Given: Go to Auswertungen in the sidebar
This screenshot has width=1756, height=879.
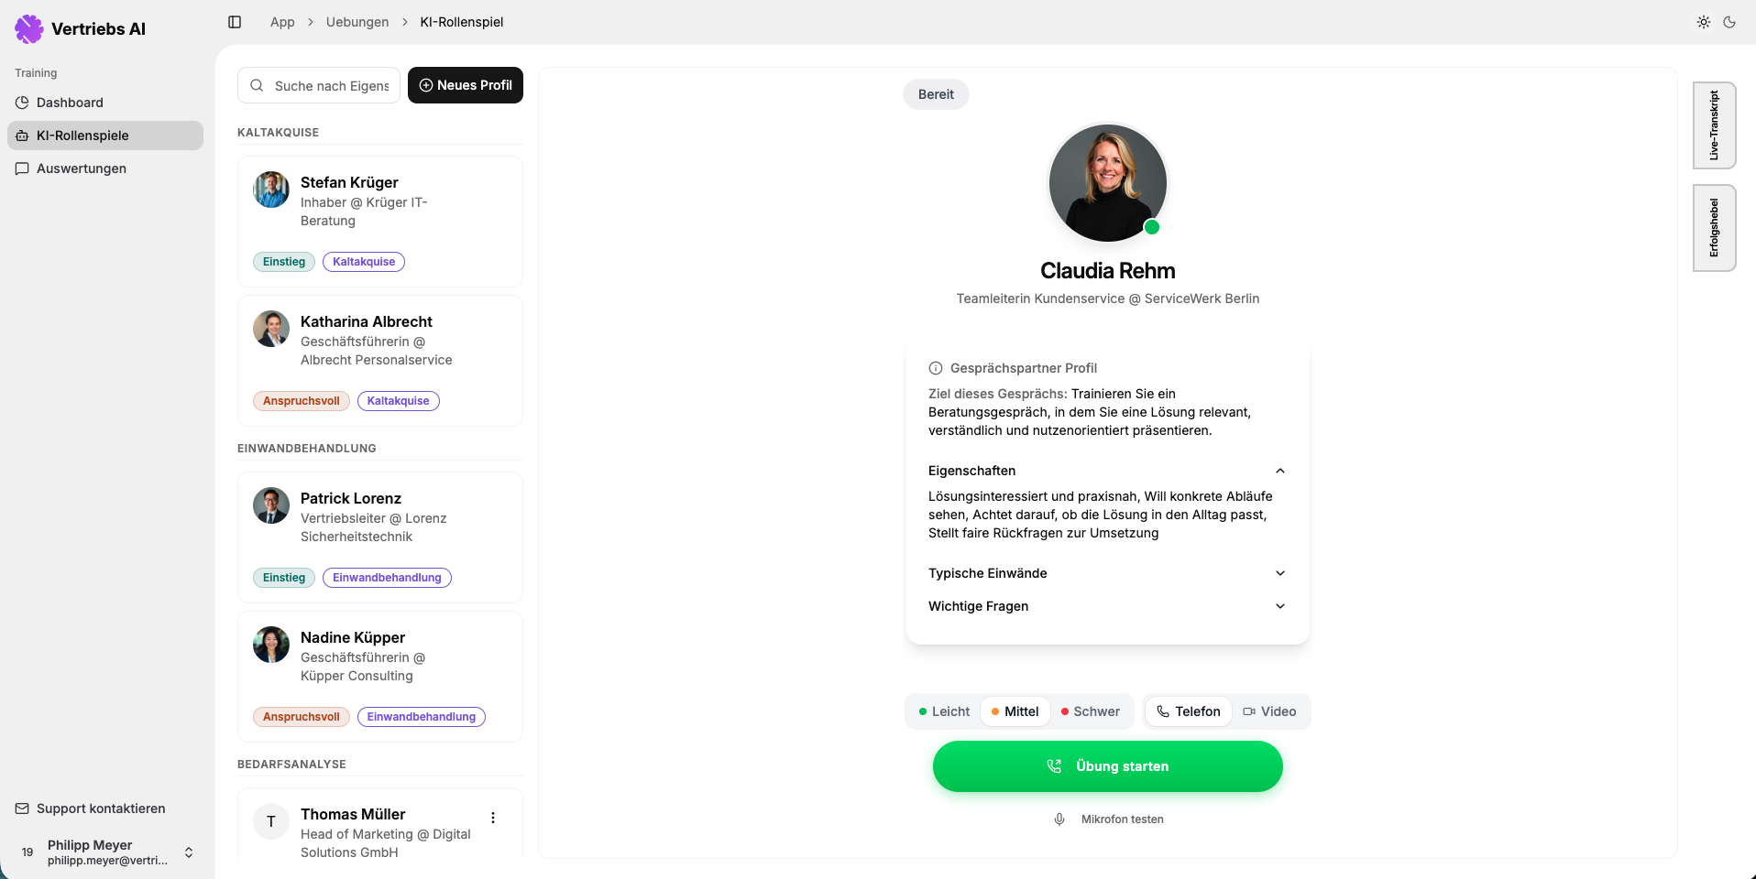Looking at the screenshot, I should click(81, 168).
